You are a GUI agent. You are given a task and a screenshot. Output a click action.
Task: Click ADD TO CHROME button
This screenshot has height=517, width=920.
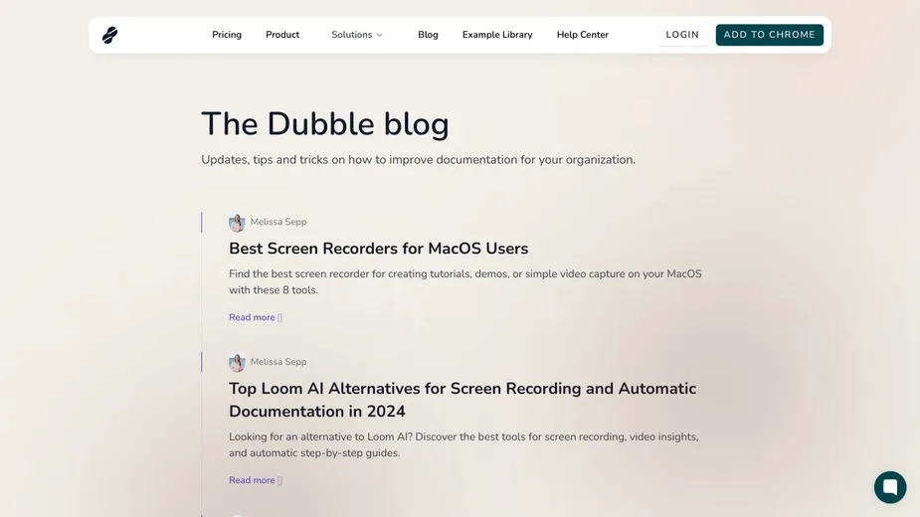(x=769, y=35)
